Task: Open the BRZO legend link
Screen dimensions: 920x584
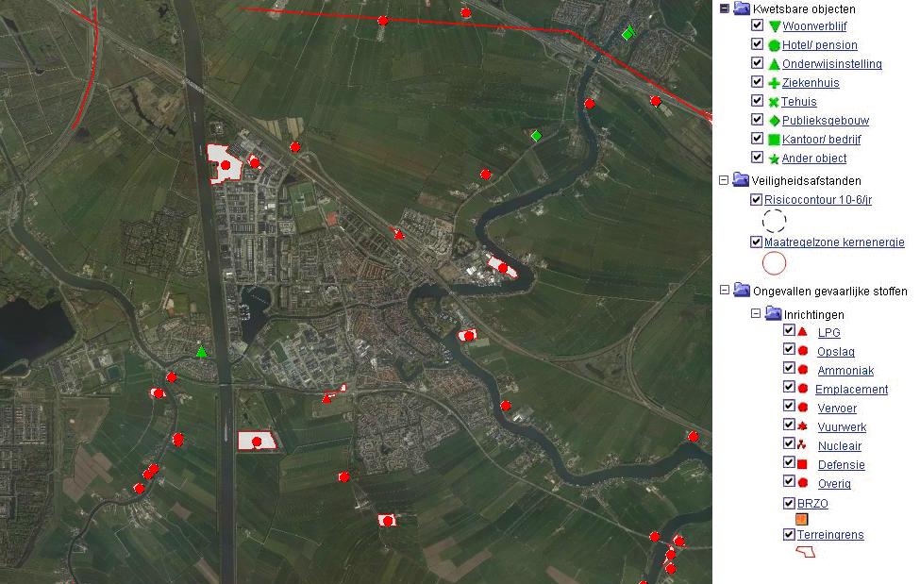Action: click(x=812, y=503)
